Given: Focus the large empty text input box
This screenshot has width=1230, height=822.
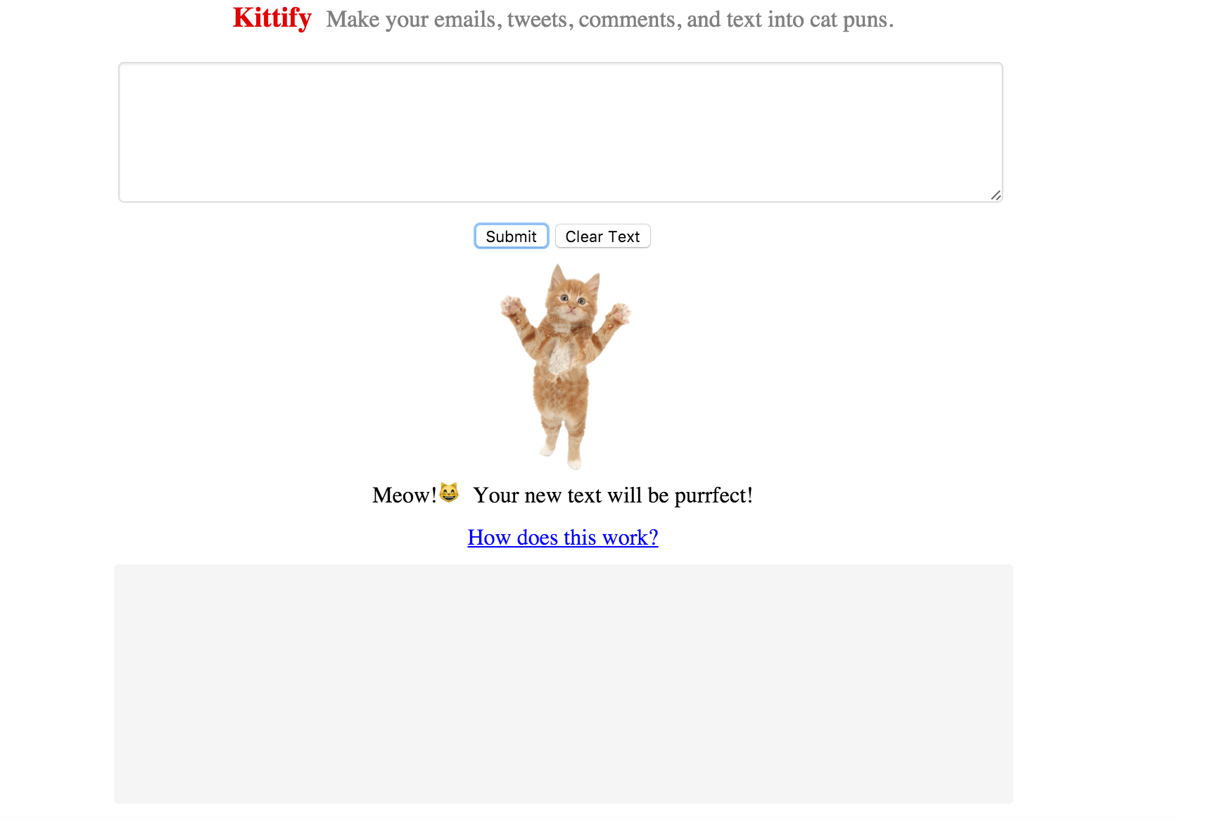Looking at the screenshot, I should (561, 132).
